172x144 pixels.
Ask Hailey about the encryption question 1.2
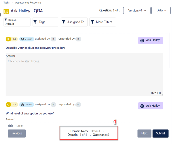(x=150, y=106)
